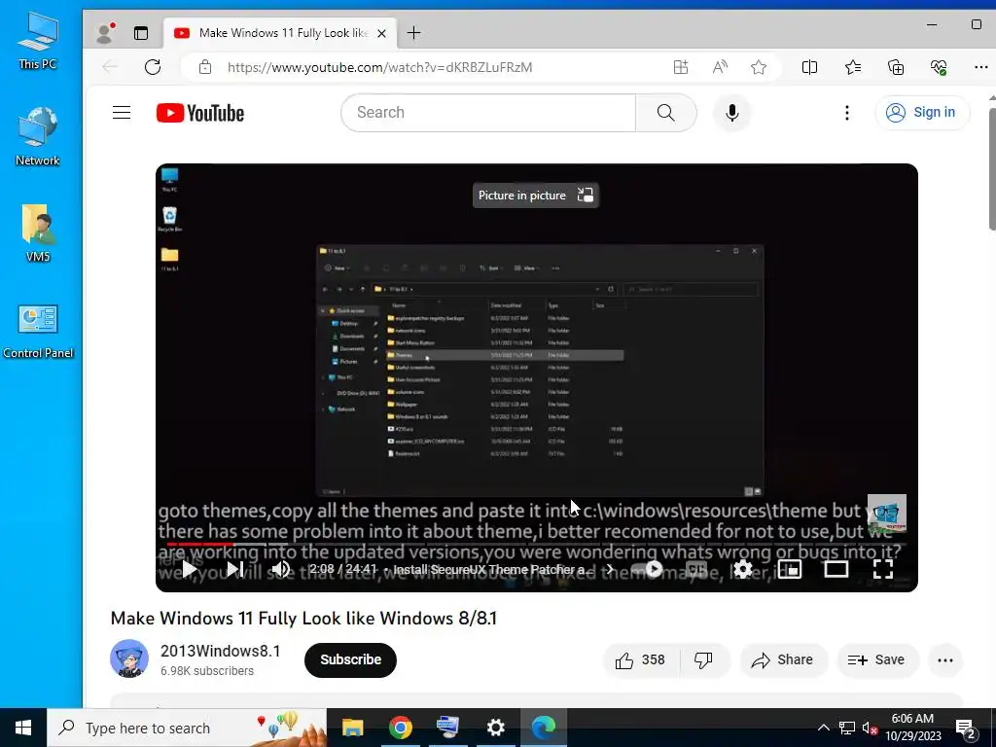Select Network desktop icon
The width and height of the screenshot is (996, 747).
click(38, 137)
